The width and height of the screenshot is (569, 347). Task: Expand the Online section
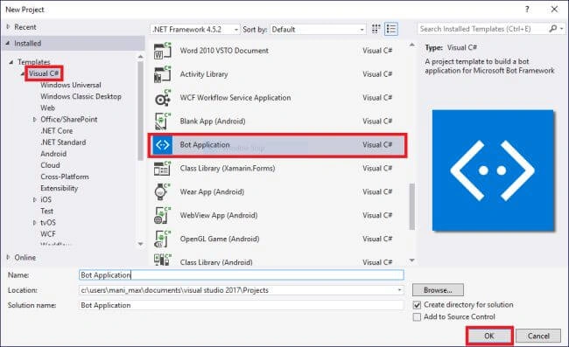point(8,257)
